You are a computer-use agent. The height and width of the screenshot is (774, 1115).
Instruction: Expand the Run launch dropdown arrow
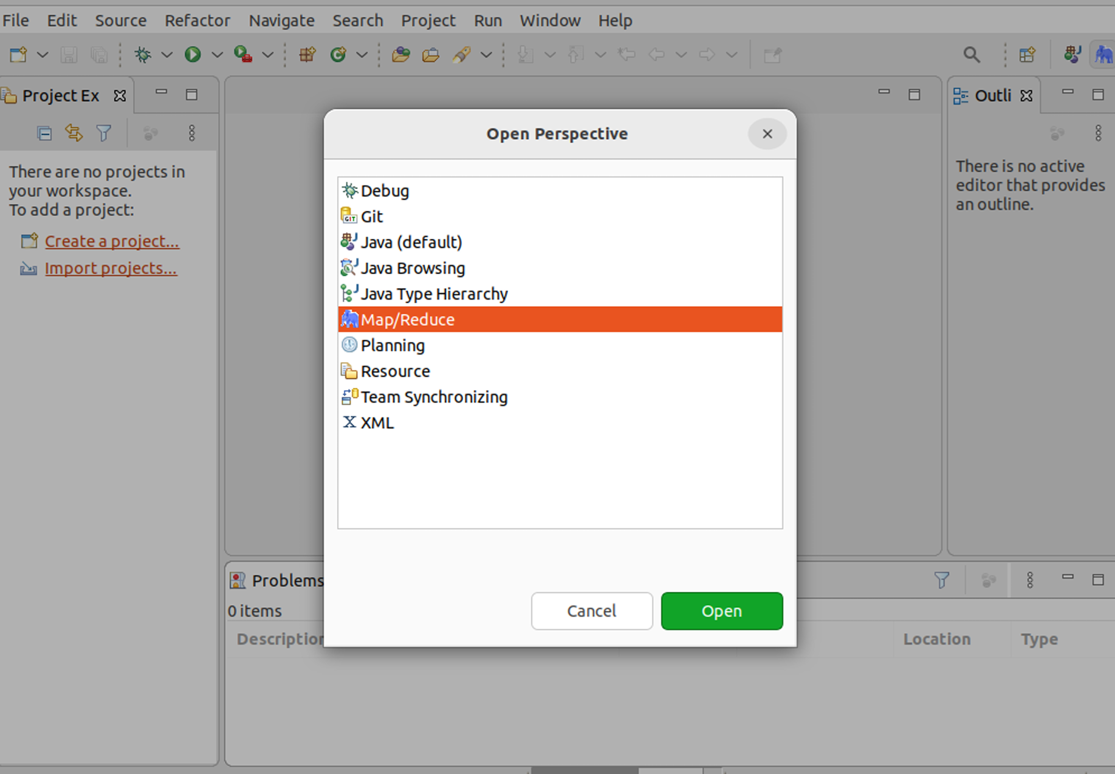coord(217,55)
